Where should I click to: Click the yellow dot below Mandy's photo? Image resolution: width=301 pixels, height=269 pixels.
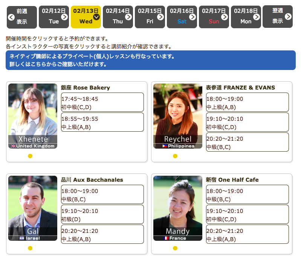(x=175, y=248)
